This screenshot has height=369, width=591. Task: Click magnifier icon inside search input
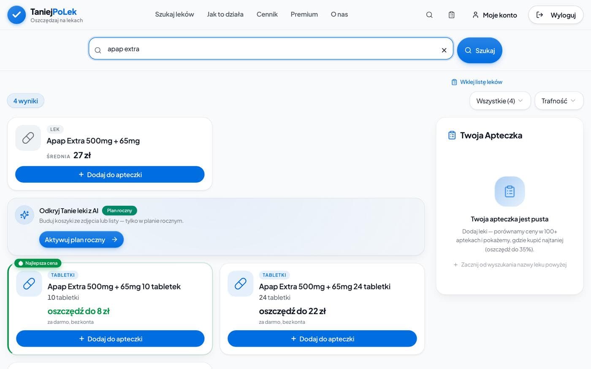click(98, 50)
